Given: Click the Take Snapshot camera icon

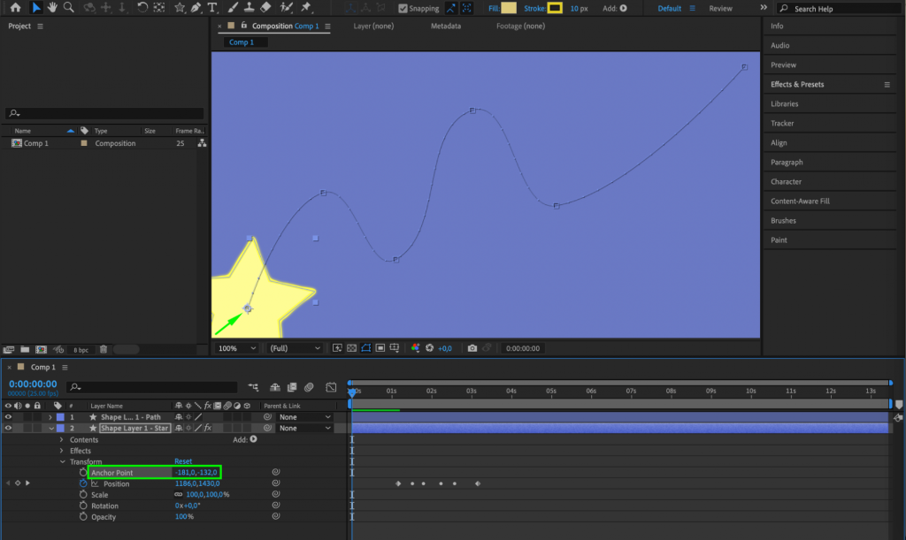Looking at the screenshot, I should [472, 347].
